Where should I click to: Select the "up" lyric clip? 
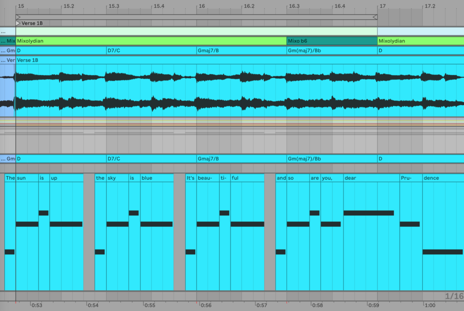point(67,178)
